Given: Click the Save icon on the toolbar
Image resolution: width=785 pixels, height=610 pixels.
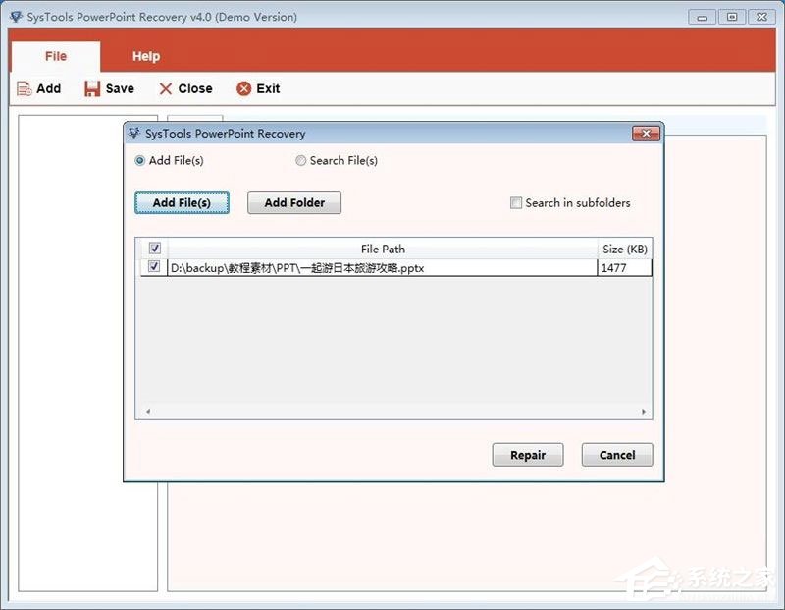Looking at the screenshot, I should point(90,88).
